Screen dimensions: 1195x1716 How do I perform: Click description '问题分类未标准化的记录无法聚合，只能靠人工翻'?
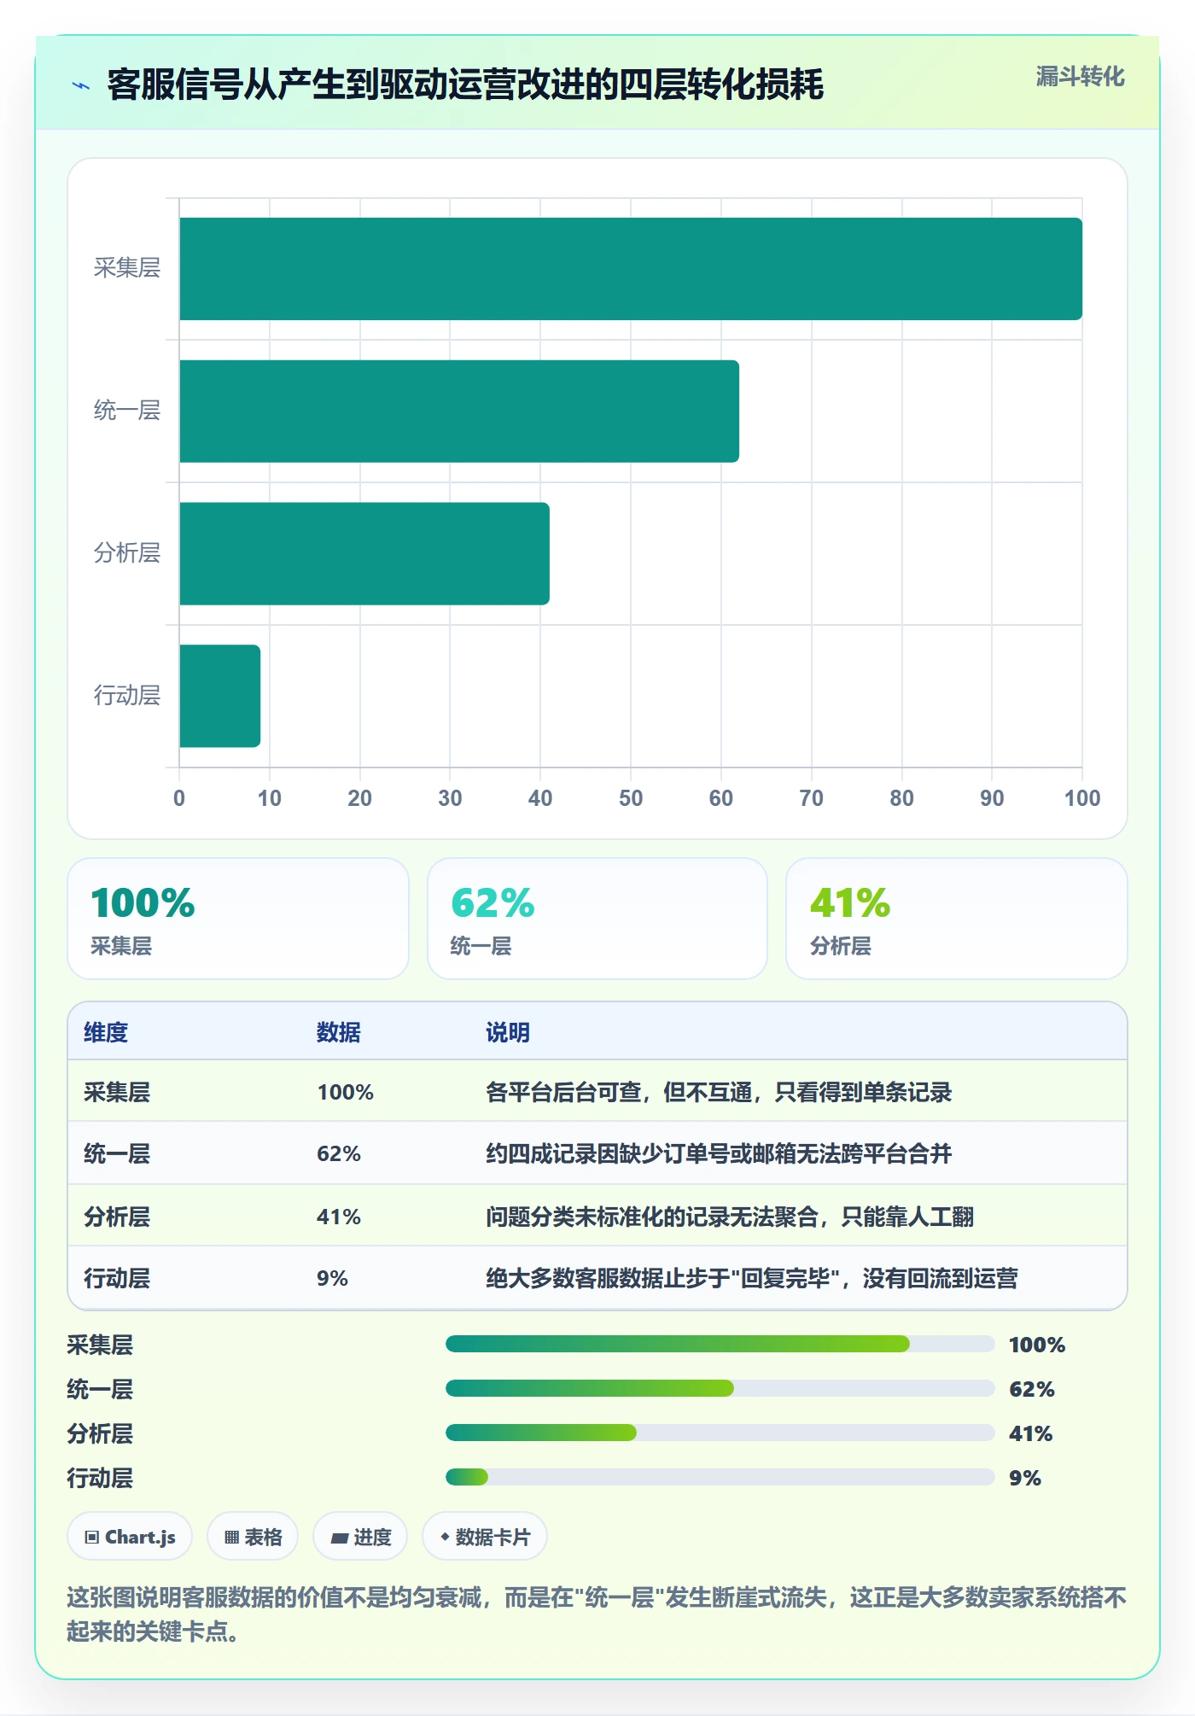tap(730, 1217)
